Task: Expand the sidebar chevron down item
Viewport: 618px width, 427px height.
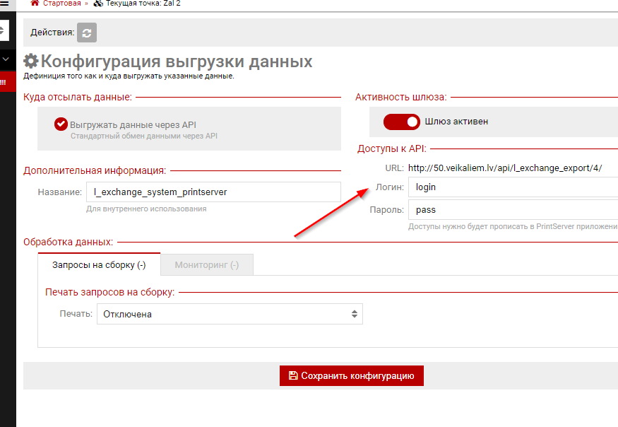Action: [x=5, y=59]
